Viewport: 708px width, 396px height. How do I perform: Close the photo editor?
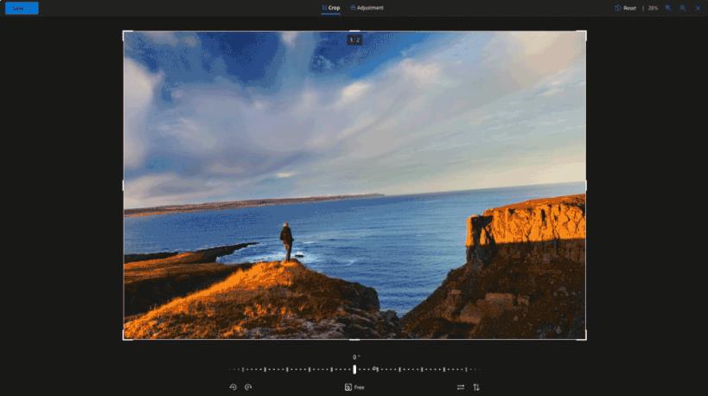(698, 8)
